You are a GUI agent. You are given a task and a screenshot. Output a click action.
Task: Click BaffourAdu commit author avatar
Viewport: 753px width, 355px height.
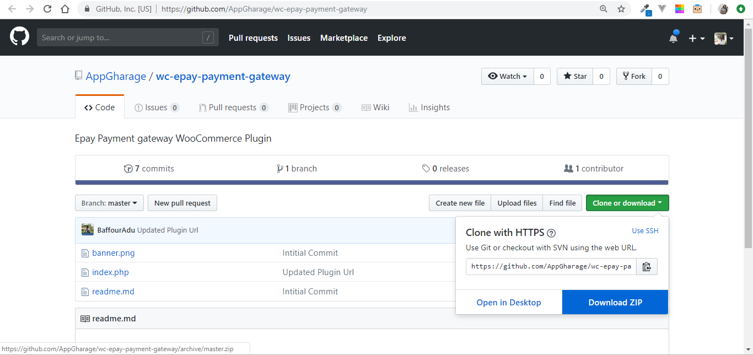pos(88,230)
